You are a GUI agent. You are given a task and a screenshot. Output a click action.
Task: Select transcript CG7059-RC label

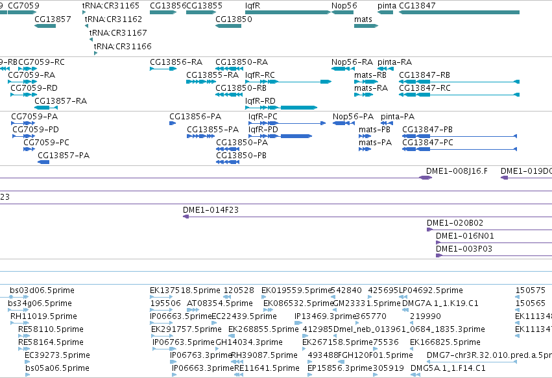point(42,62)
